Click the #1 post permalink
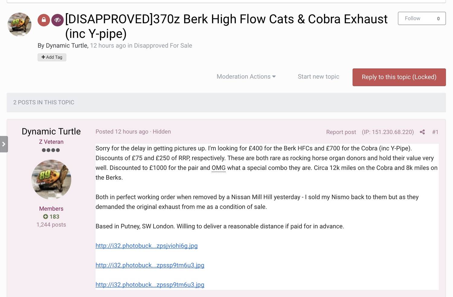 coord(435,132)
